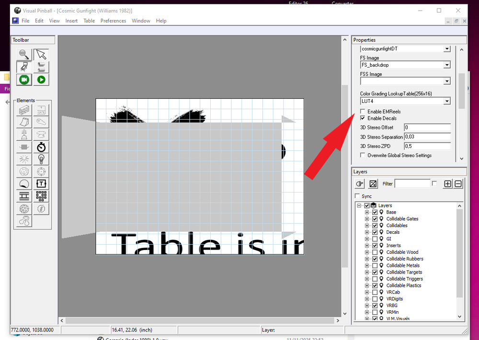Pick the Flasher lightning element tool
Viewport: 479px width, 340px height.
coord(41,209)
